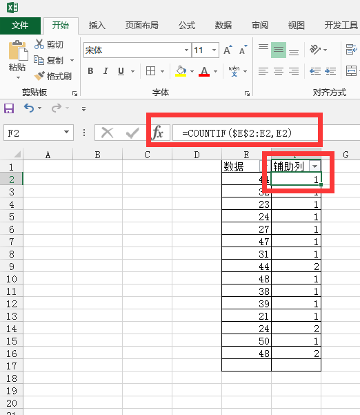360x415 pixels.
Task: Switch to the 公式 ribbon tab
Action: coord(187,26)
